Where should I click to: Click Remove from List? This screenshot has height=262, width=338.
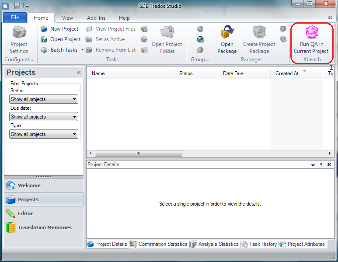tap(111, 50)
